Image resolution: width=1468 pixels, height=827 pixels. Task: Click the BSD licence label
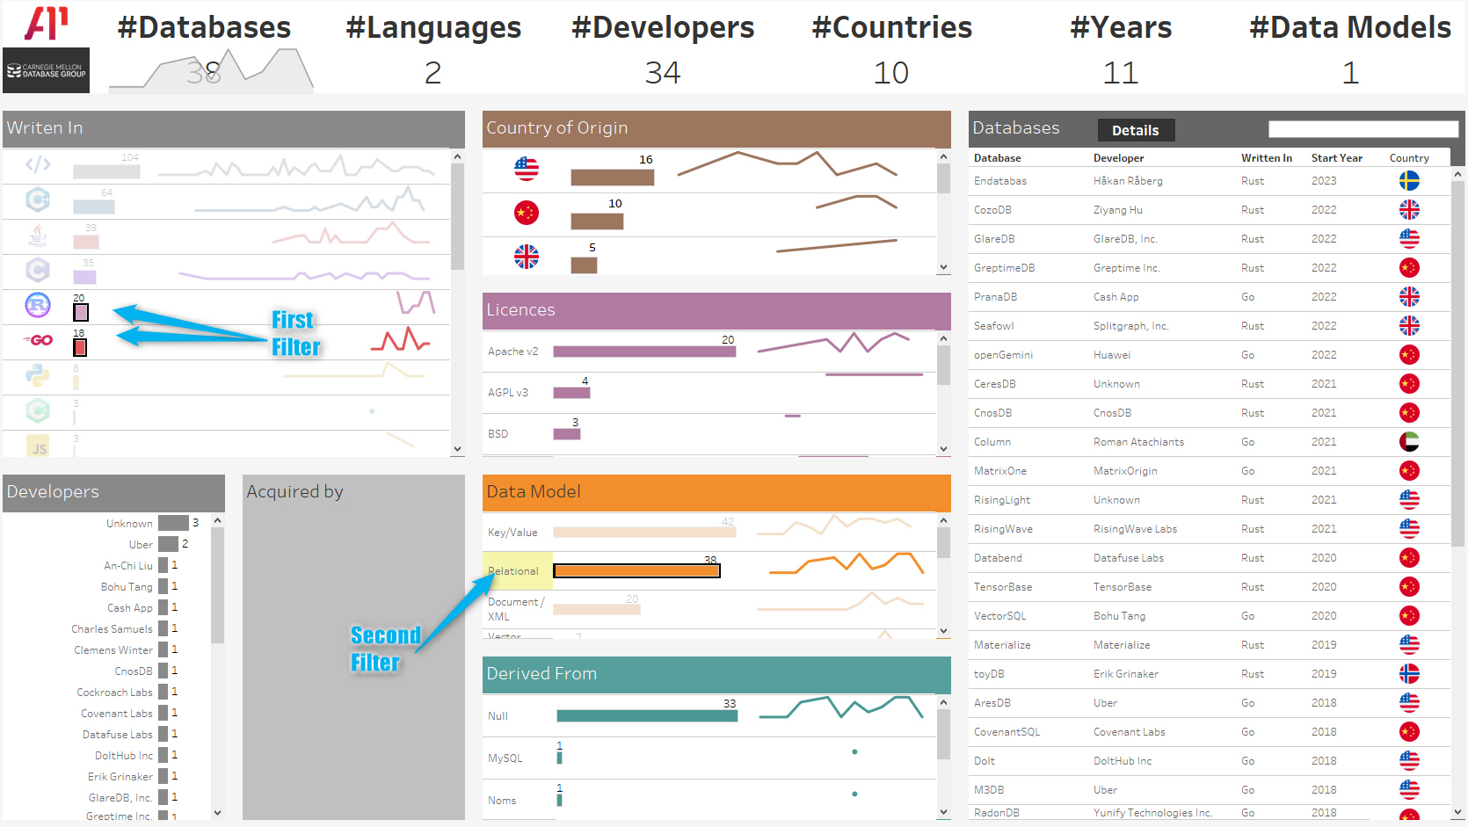498,434
